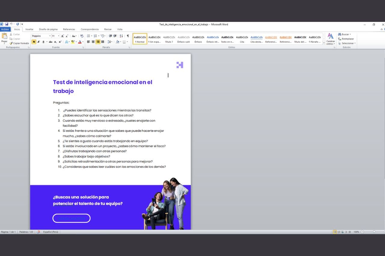Open Cambiar estilos in the Estilos group
Viewport: 385px width, 256px height.
click(x=330, y=40)
